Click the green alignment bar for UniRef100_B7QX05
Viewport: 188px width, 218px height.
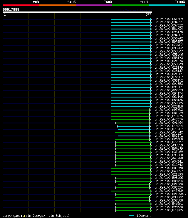pos(133,211)
